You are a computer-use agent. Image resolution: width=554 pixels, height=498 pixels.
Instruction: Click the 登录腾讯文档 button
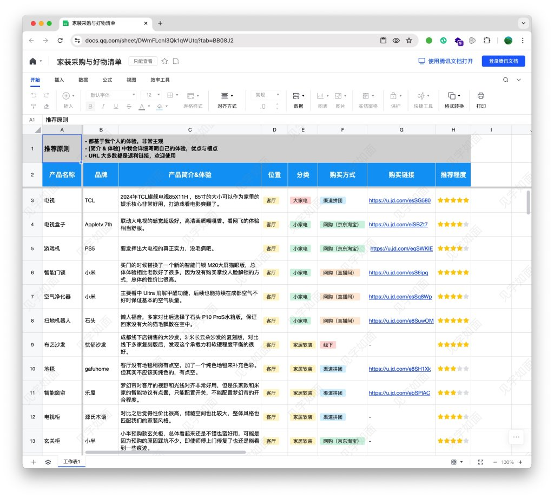click(x=503, y=61)
